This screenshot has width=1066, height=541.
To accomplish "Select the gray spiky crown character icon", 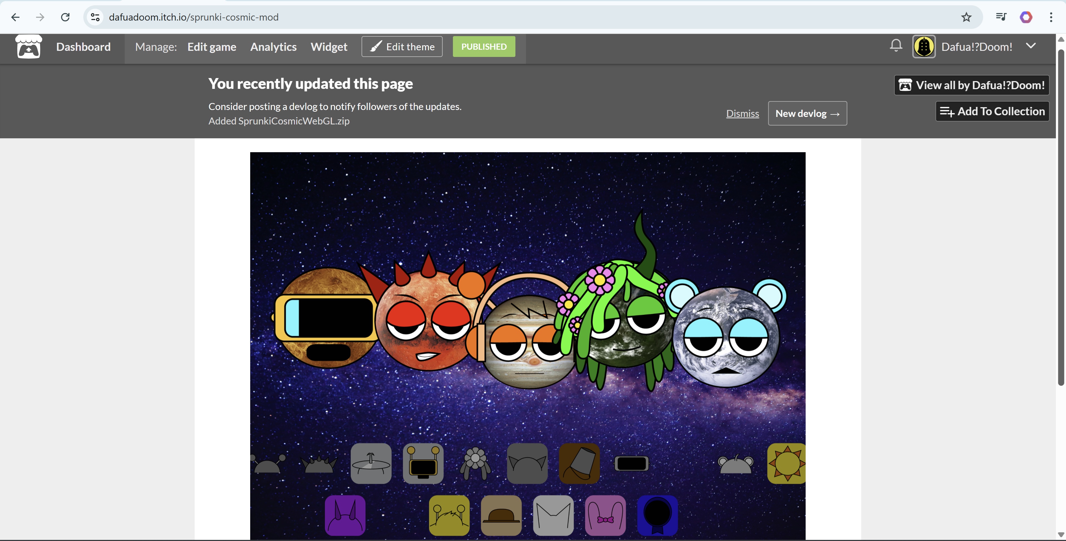I will tap(319, 464).
